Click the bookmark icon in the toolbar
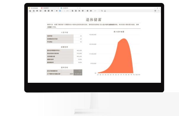179x116 pixels. (52, 11)
